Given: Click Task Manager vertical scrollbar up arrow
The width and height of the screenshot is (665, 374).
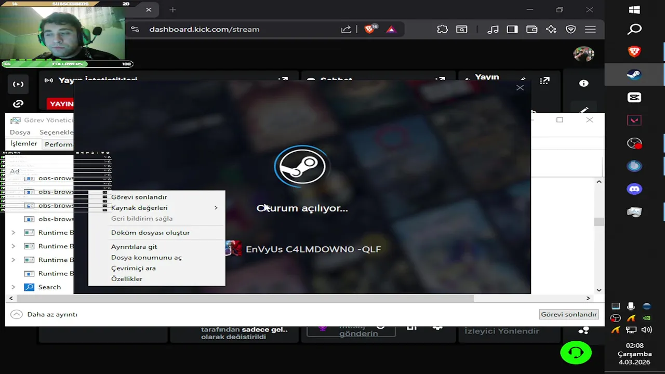Looking at the screenshot, I should tap(599, 182).
